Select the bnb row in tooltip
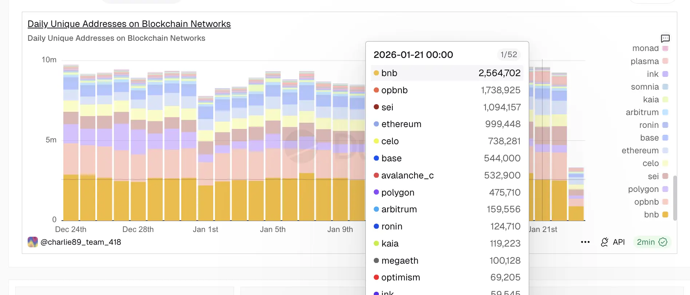The width and height of the screenshot is (690, 295). 447,73
